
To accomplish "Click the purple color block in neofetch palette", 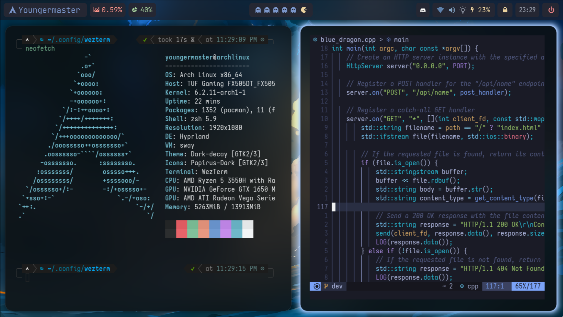I will (x=226, y=229).
